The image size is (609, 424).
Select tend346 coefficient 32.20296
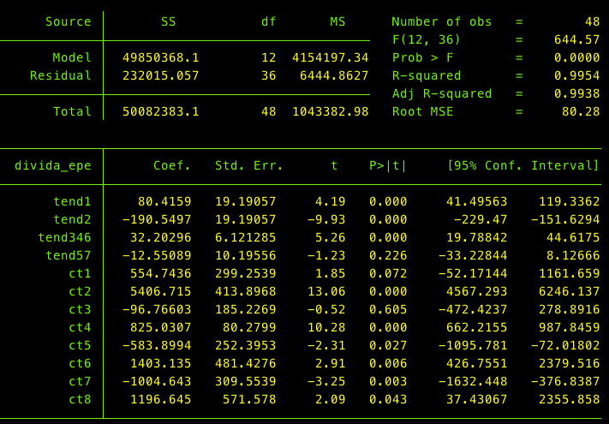(160, 237)
